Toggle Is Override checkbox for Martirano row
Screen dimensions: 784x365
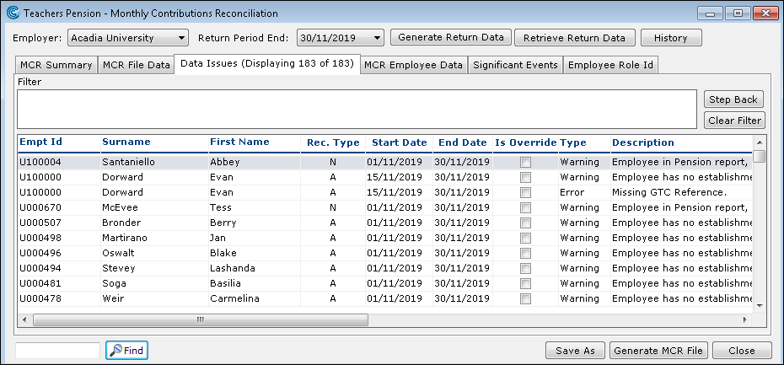pyautogui.click(x=525, y=238)
